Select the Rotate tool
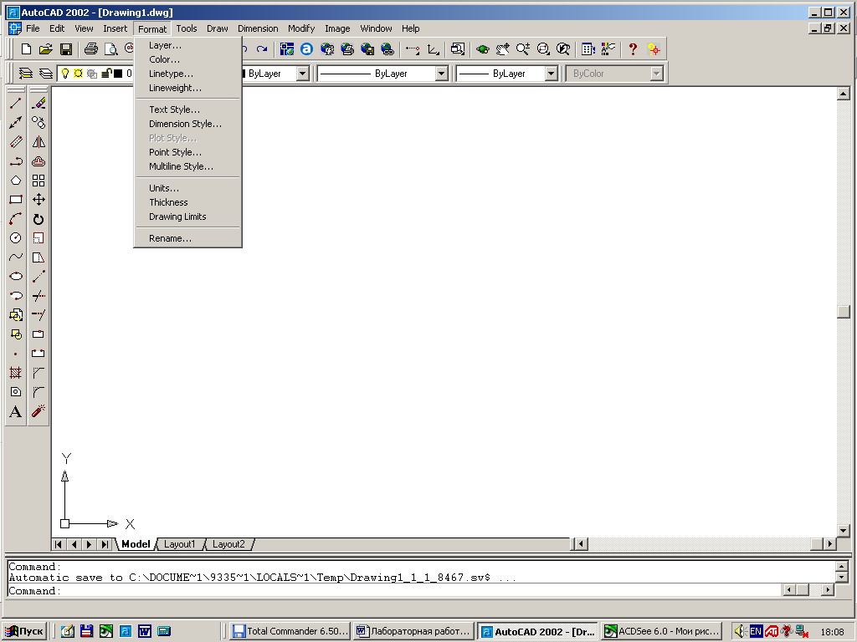Image resolution: width=857 pixels, height=642 pixels. (38, 219)
